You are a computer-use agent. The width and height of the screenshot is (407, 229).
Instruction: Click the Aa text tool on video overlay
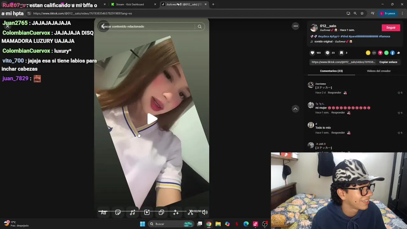[103, 212]
